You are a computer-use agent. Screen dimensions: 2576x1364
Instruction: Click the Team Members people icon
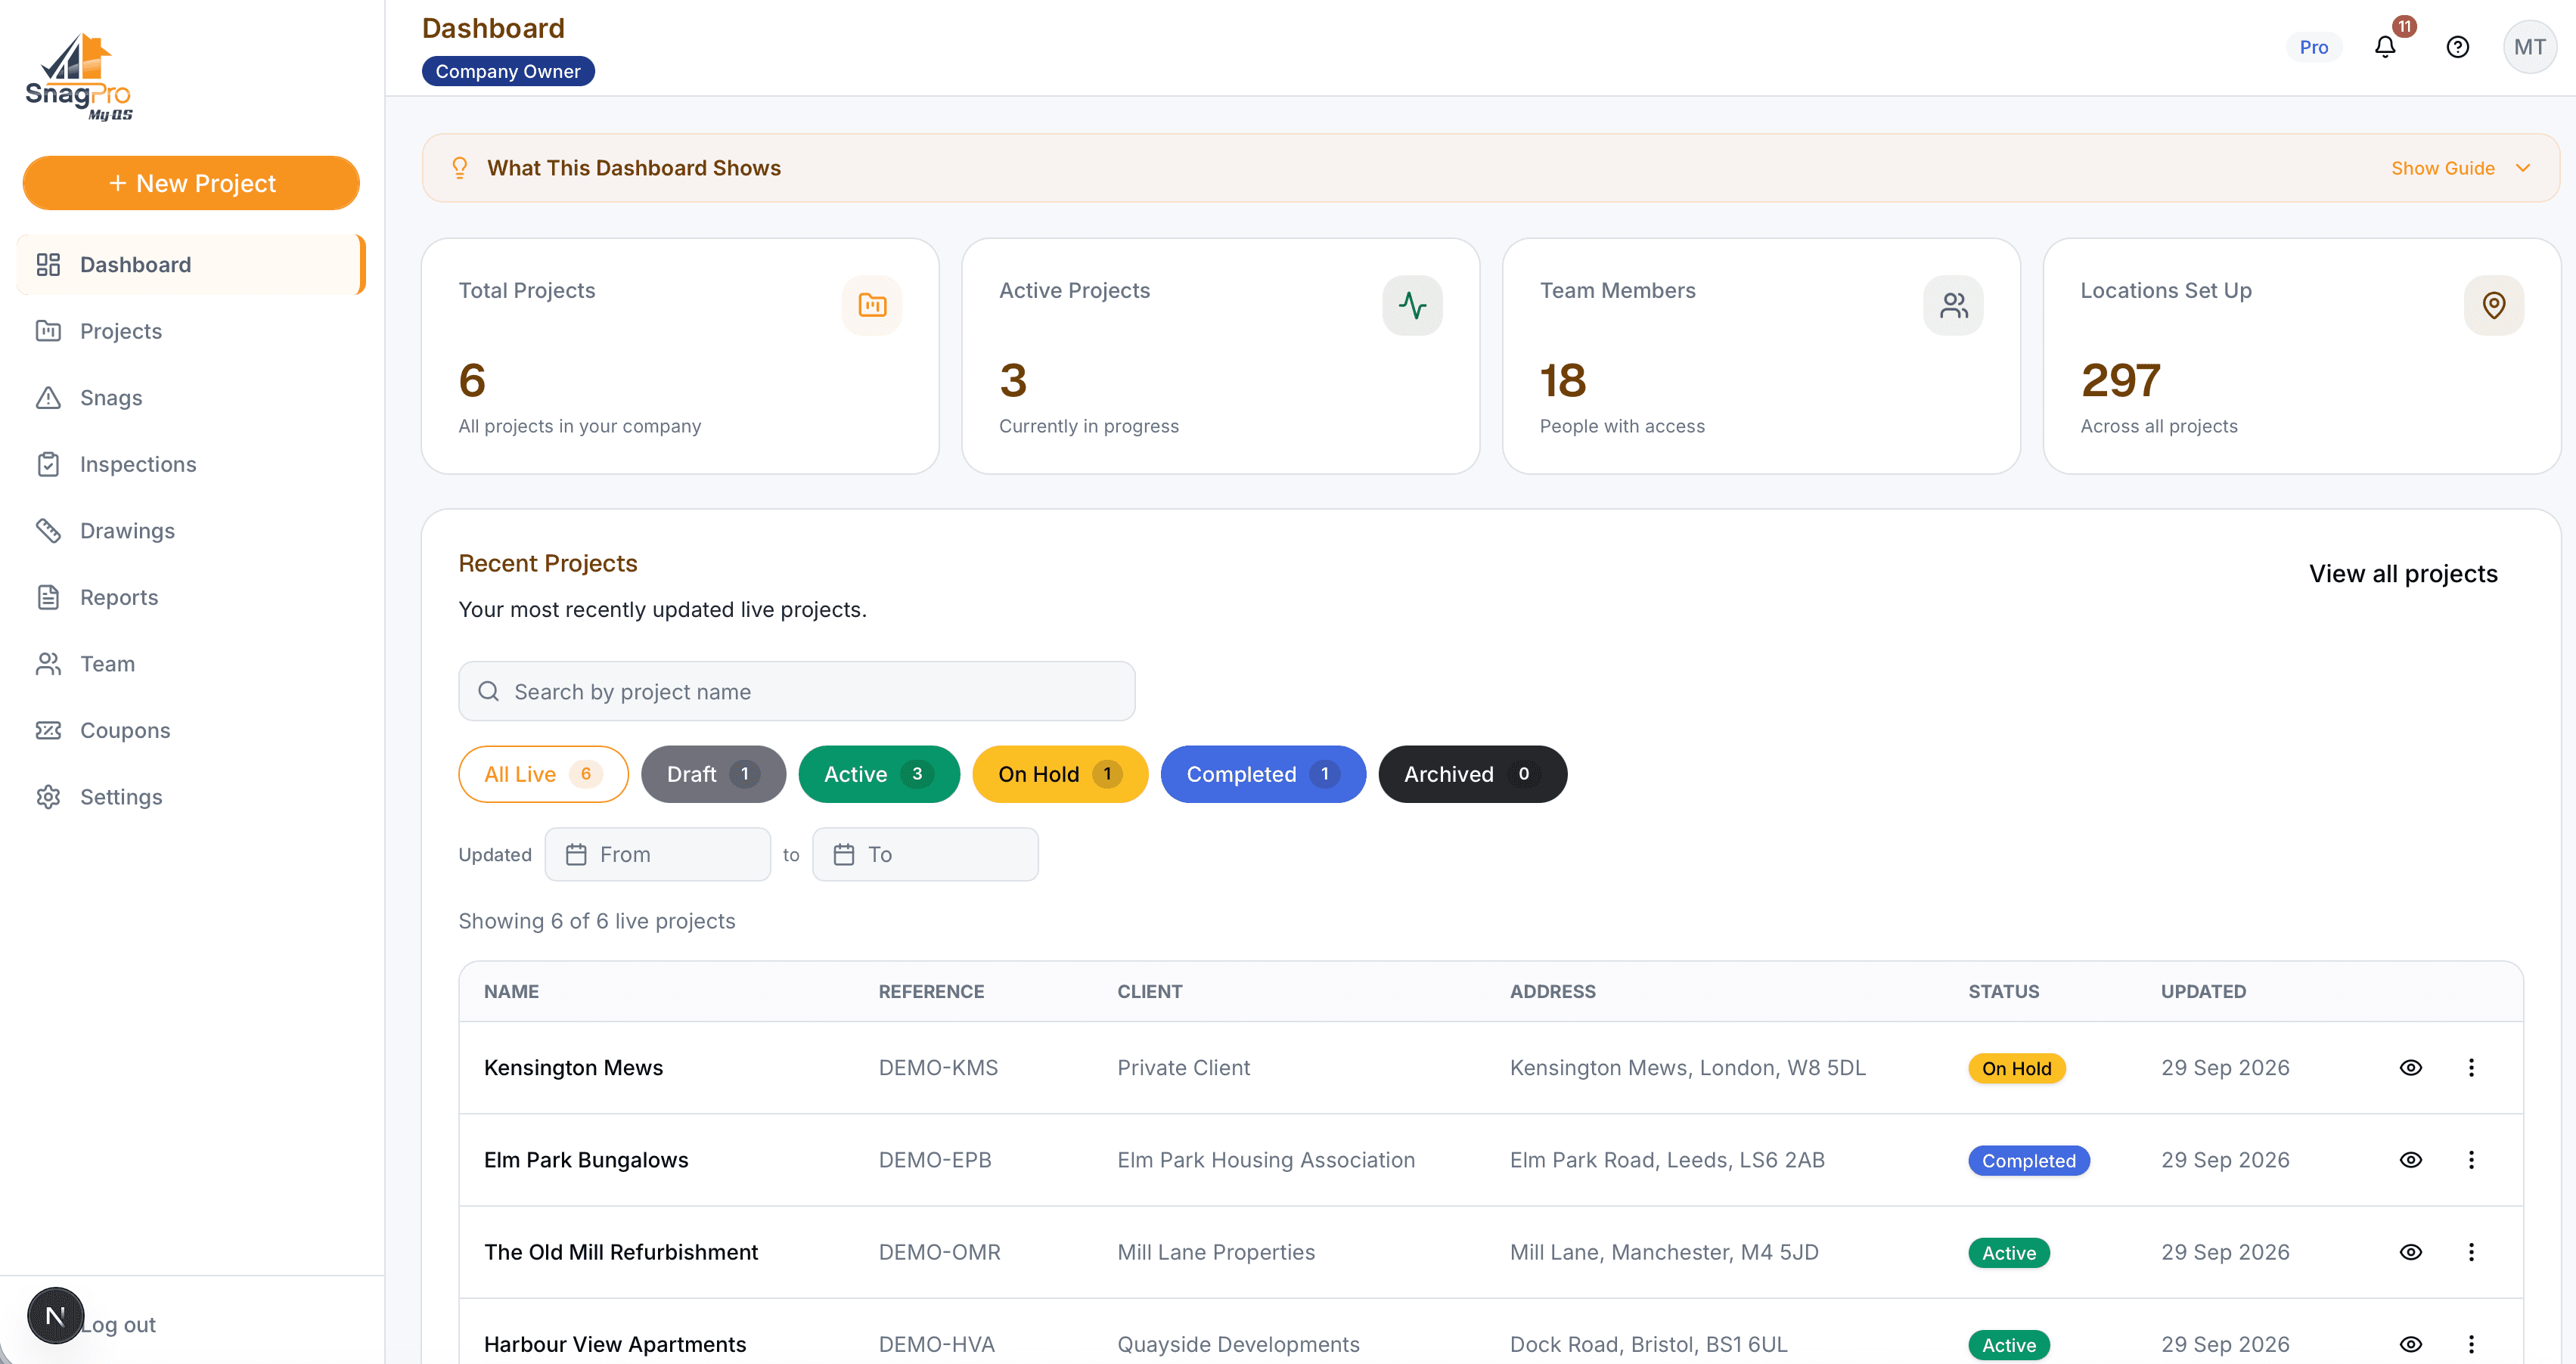1953,305
